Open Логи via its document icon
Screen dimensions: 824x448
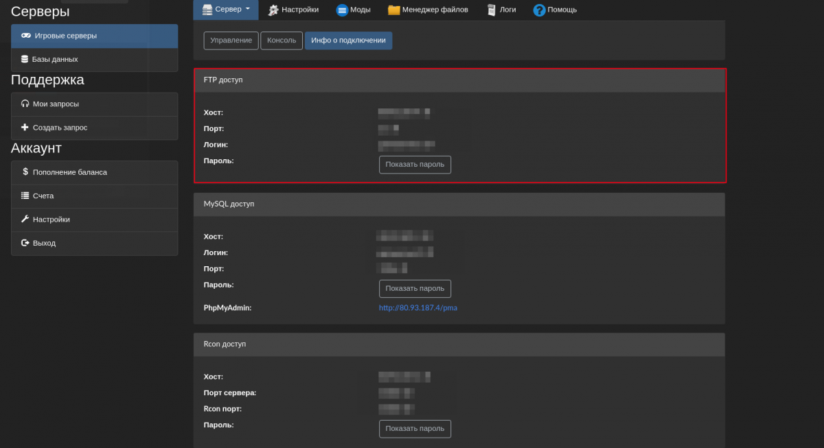(491, 10)
